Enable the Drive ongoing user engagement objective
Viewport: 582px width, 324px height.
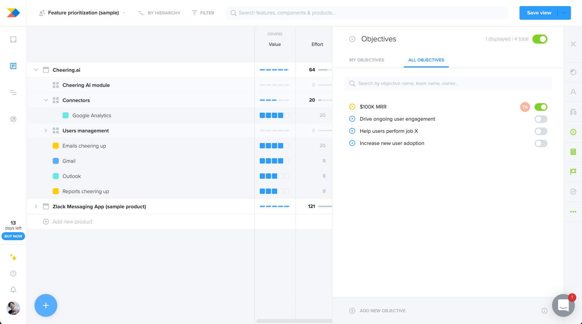(541, 119)
